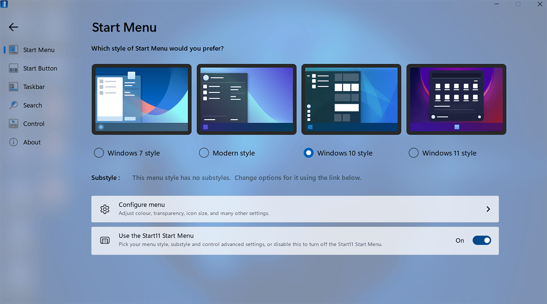Click the Search magnifier sidebar icon
Viewport: 547px width, 304px height.
[14, 105]
